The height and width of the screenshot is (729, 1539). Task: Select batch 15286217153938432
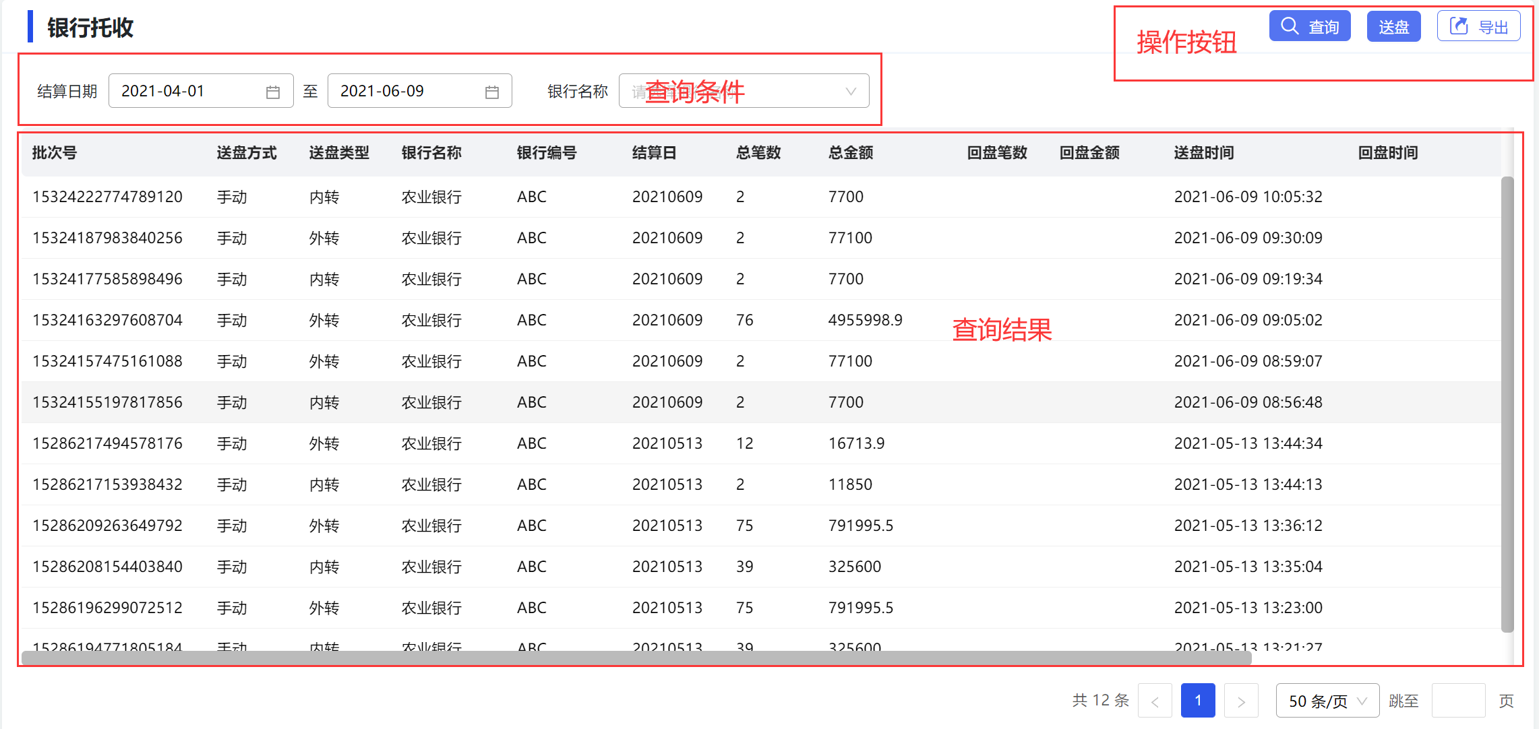(108, 484)
